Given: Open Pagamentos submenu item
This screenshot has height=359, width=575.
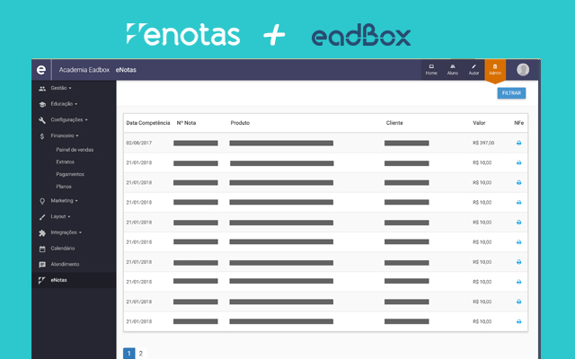Looking at the screenshot, I should pos(70,174).
